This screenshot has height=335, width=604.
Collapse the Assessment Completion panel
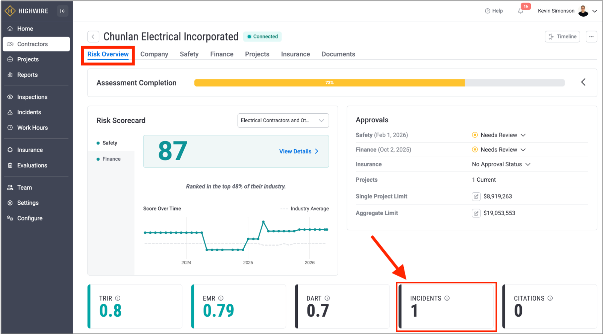tap(583, 82)
